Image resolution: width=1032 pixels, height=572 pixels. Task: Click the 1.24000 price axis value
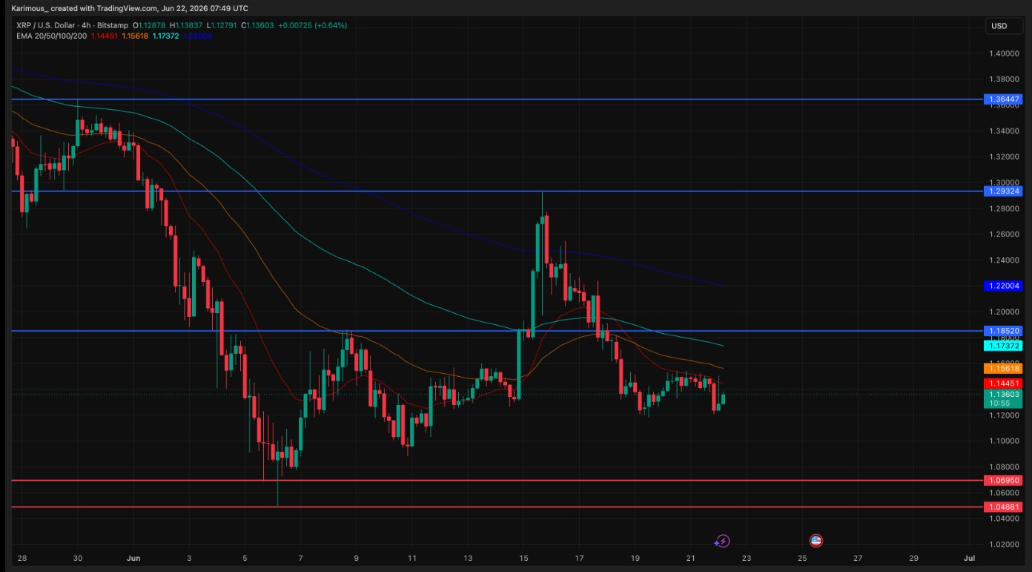tap(1002, 260)
